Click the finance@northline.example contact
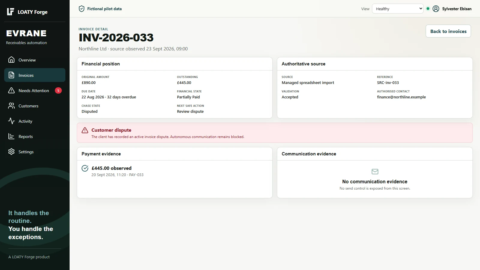The height and width of the screenshot is (270, 480). [401, 97]
